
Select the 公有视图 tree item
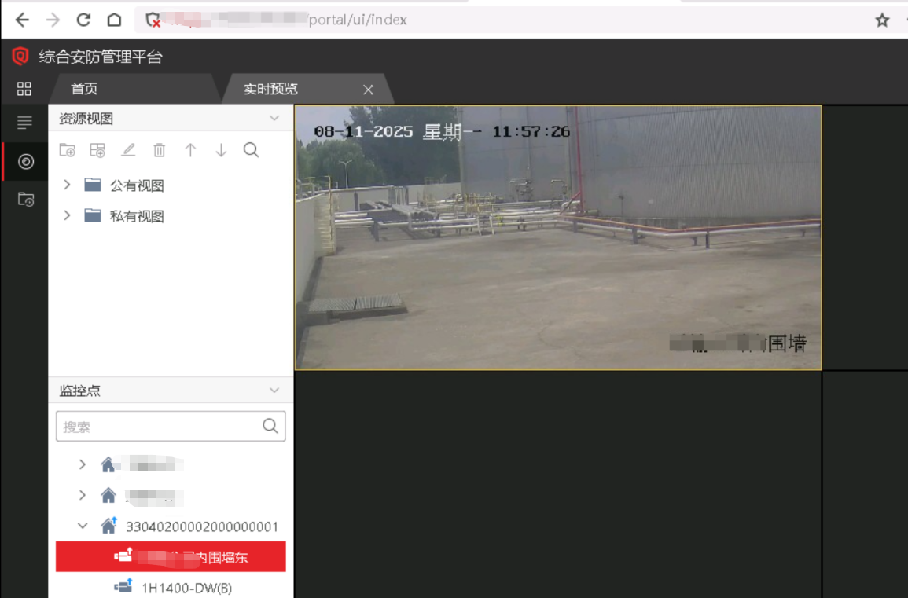[138, 185]
